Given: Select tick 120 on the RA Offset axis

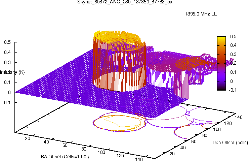Looking at the screenshot, I should click(x=120, y=156).
